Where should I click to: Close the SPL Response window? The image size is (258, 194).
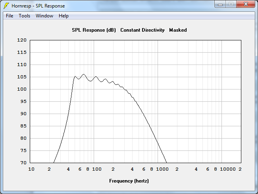[x=246, y=4]
